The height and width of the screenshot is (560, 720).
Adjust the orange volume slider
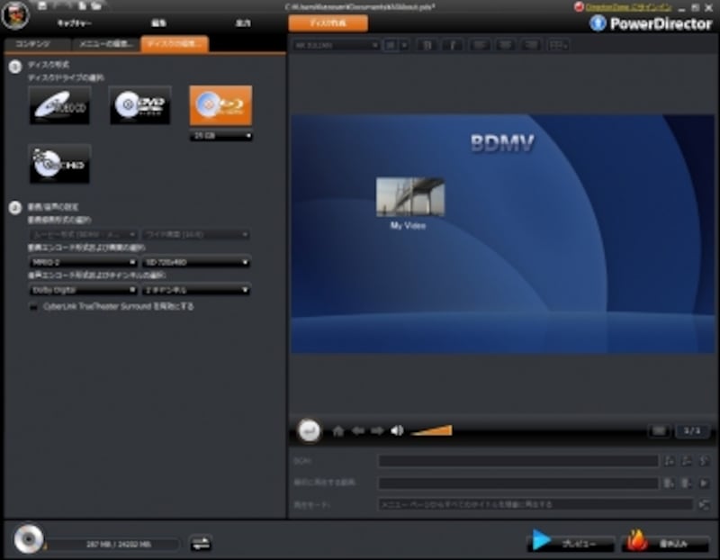[432, 431]
